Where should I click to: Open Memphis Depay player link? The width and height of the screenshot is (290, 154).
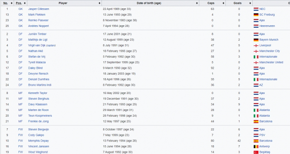pyautogui.click(x=39, y=141)
